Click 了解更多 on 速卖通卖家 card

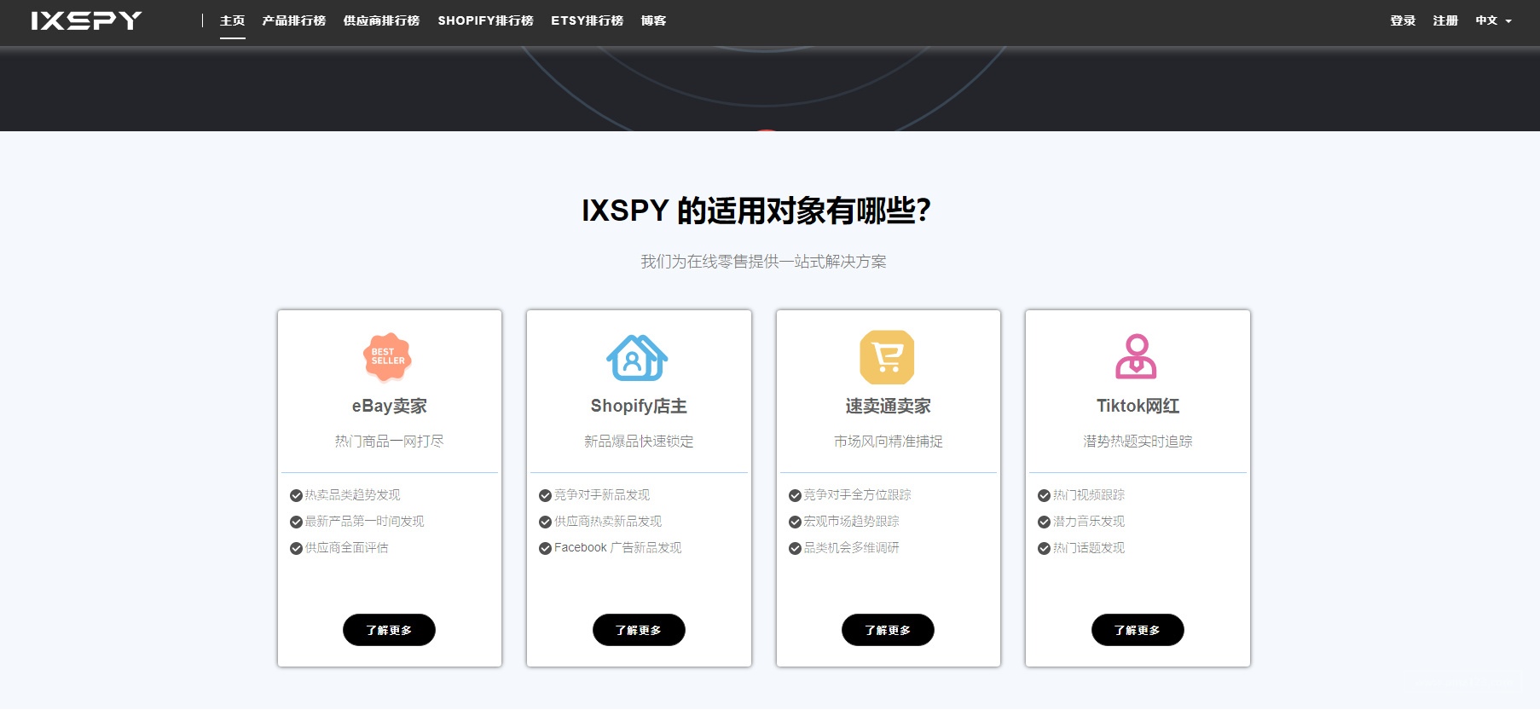[888, 630]
